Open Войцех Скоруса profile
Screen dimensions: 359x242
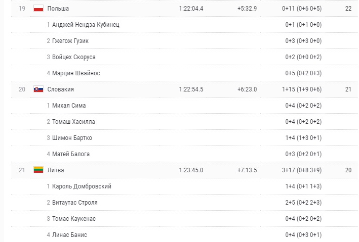73,57
